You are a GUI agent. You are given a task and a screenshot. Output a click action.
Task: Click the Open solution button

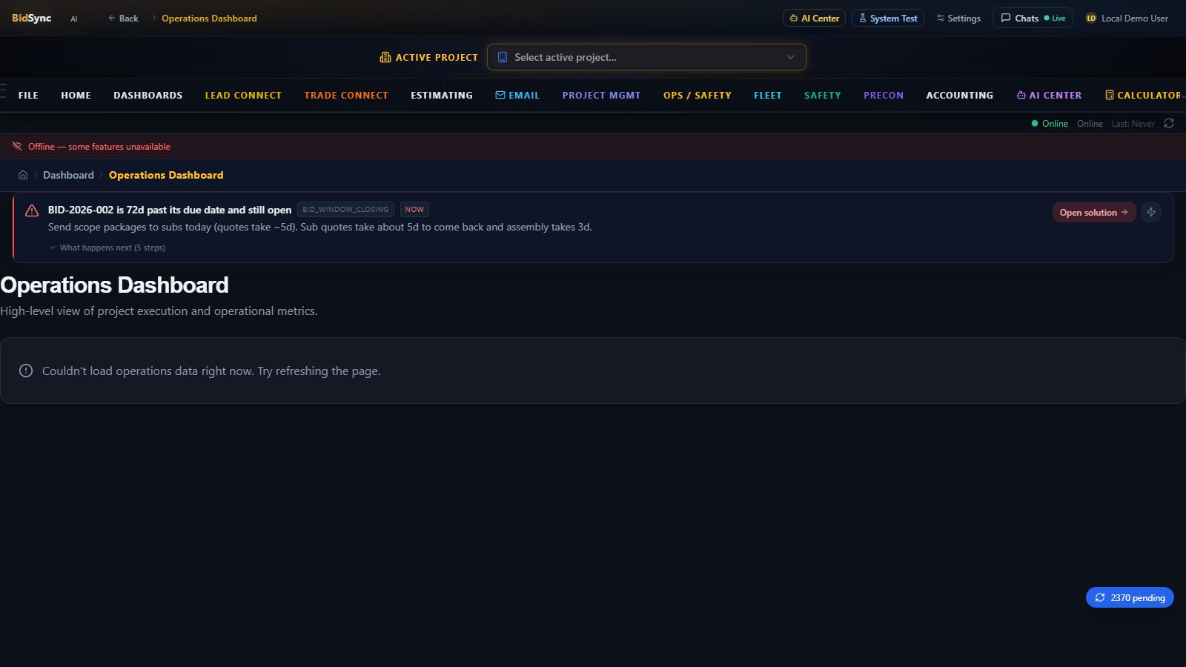1094,212
